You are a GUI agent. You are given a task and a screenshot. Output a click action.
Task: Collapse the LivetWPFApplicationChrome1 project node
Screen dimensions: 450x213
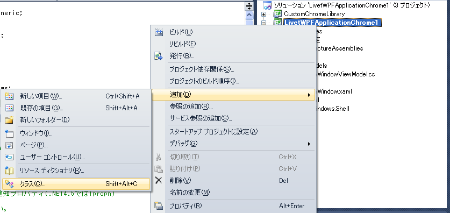click(264, 23)
